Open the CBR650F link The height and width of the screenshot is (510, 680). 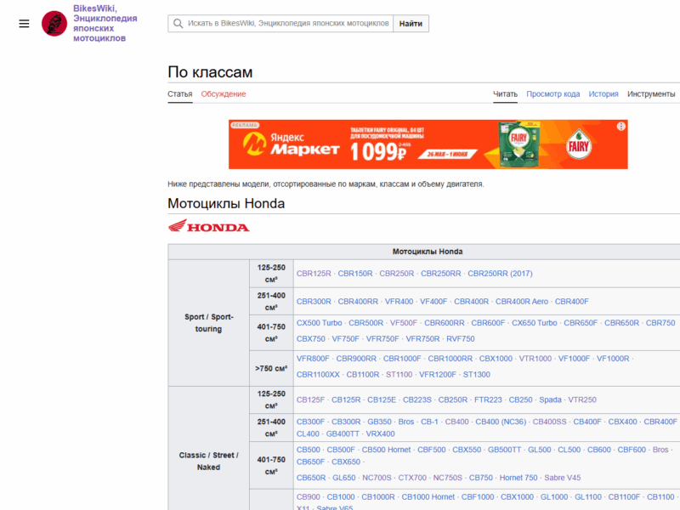pos(581,323)
